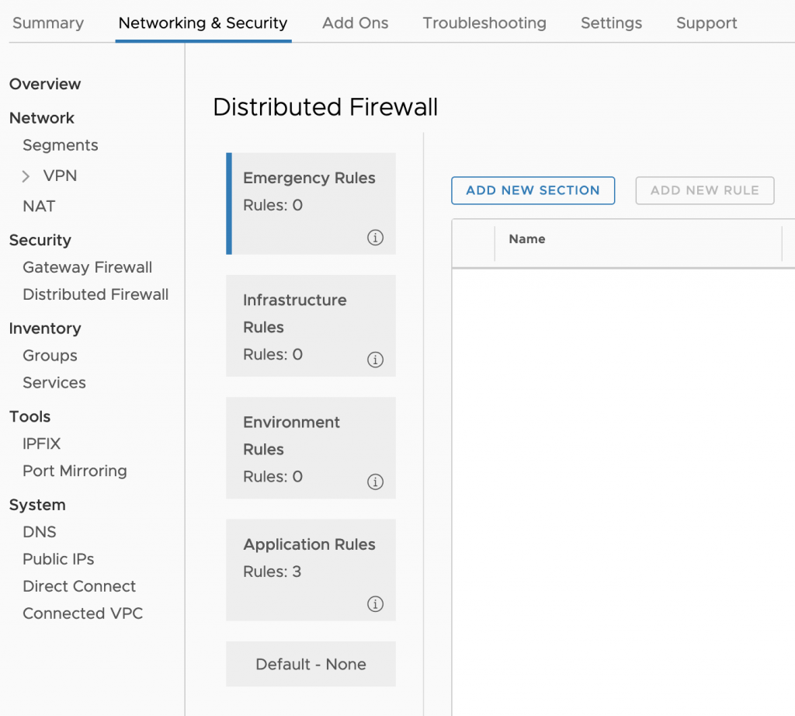Open the info tooltip for Infrastructure Rules

coord(375,360)
